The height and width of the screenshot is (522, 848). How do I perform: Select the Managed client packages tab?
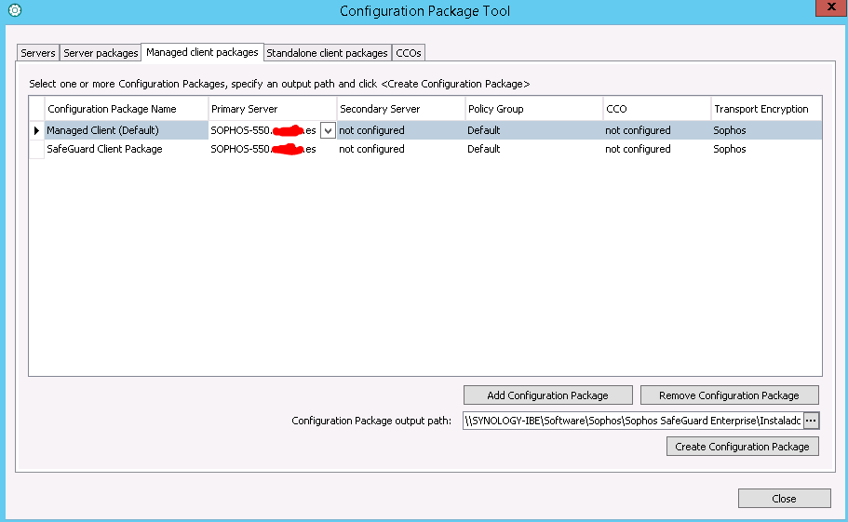coord(202,52)
